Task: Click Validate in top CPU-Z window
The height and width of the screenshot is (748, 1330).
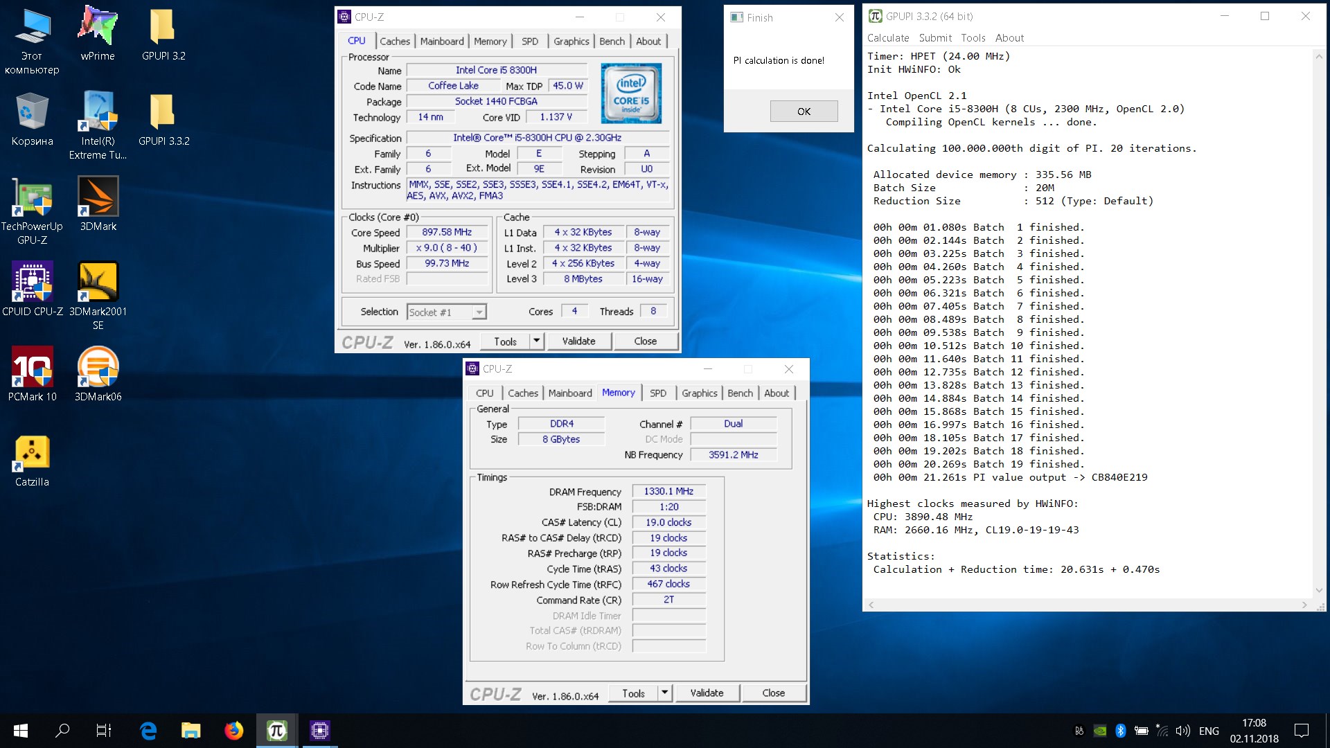Action: 578,341
